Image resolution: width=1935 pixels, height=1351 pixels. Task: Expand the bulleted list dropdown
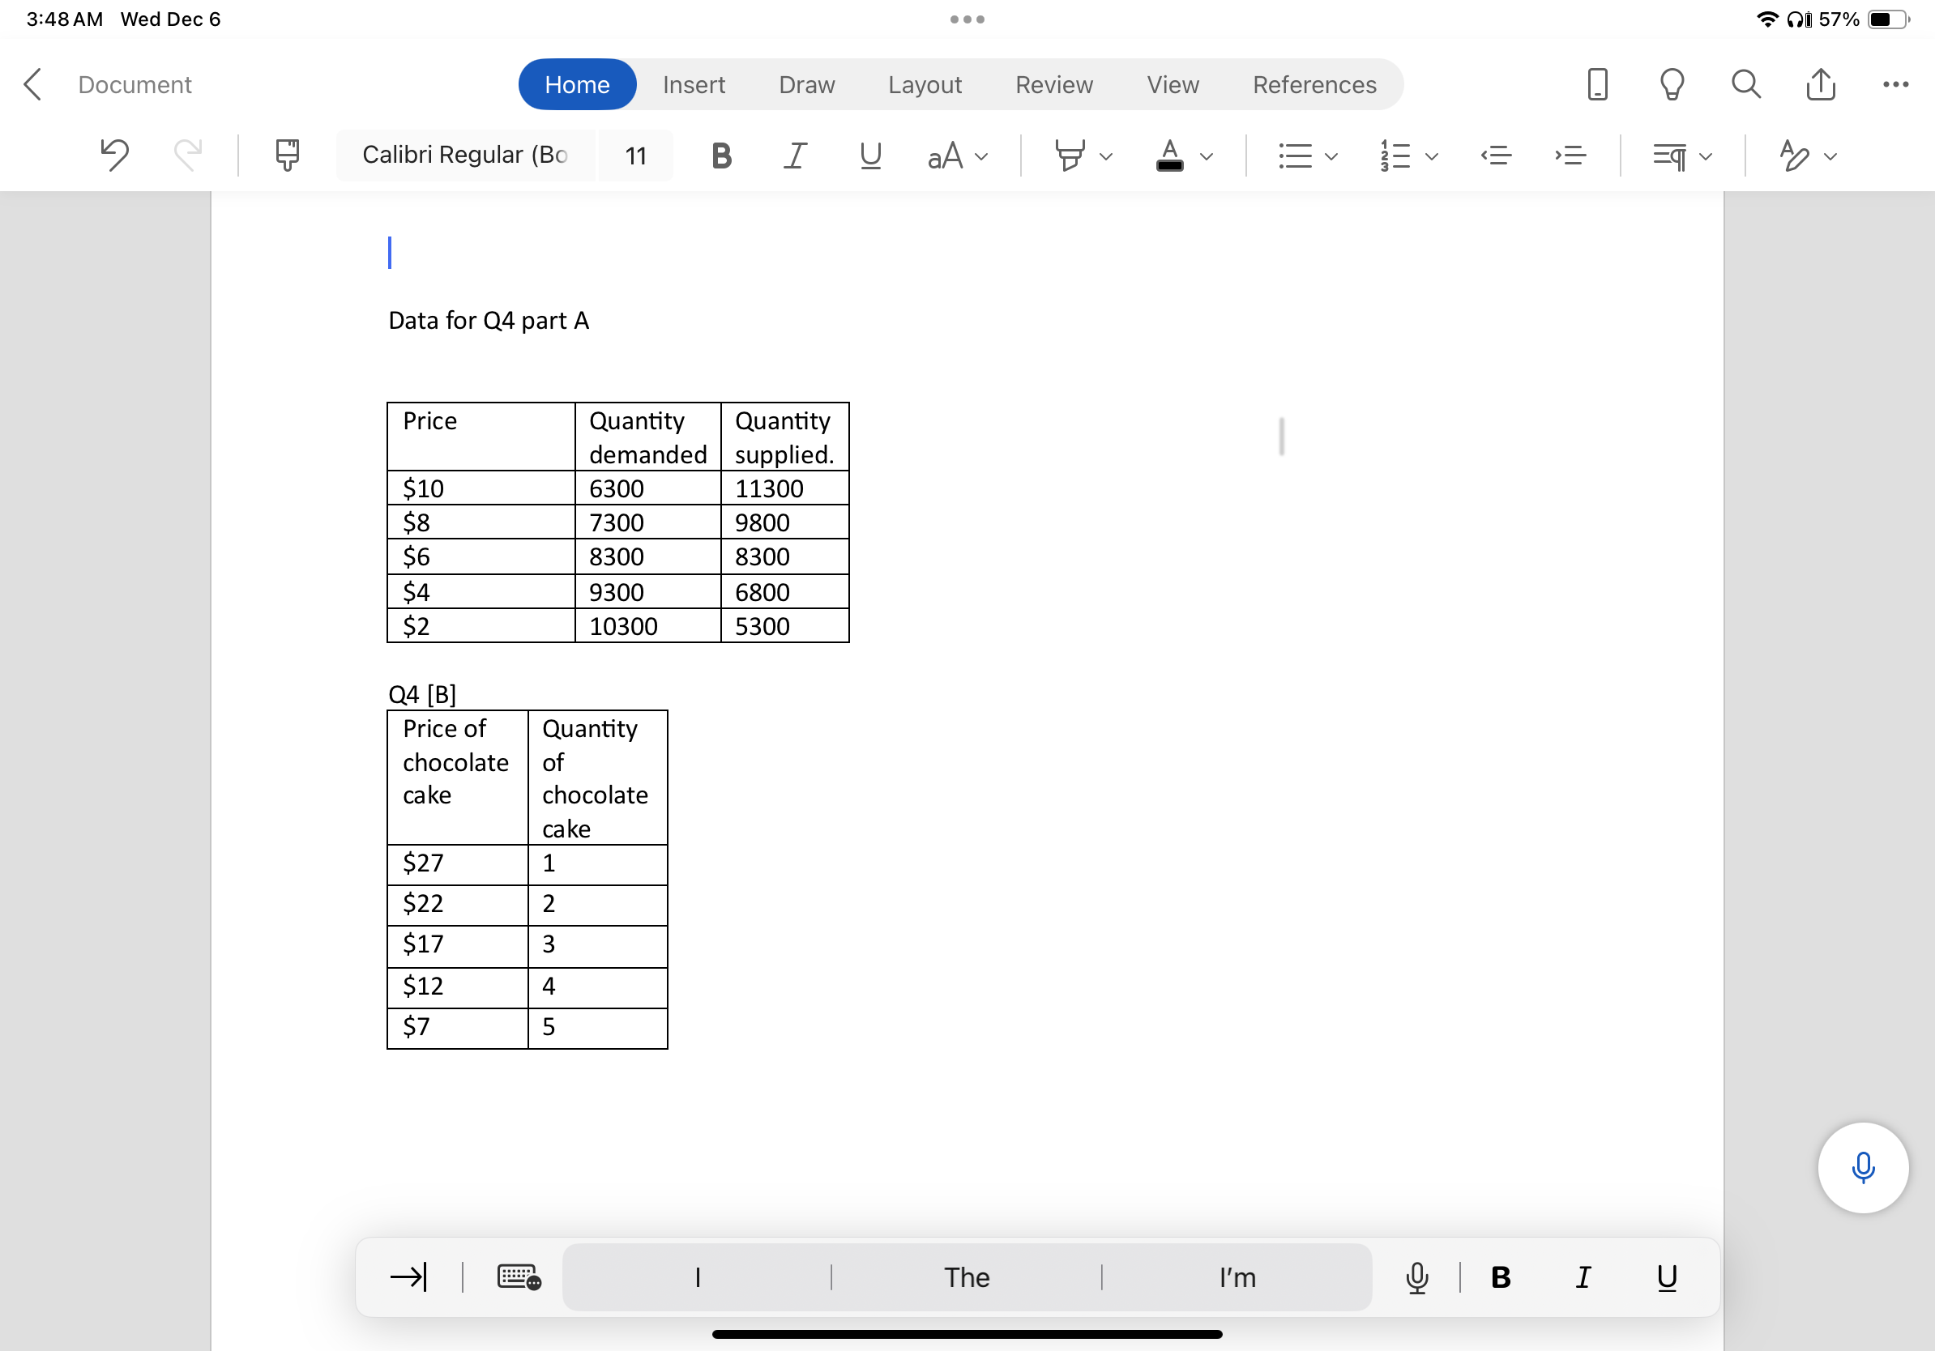point(1331,156)
